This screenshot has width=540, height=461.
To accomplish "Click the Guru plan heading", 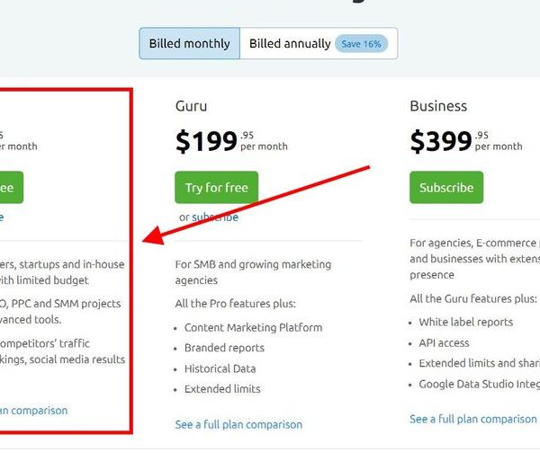I will coord(191,106).
